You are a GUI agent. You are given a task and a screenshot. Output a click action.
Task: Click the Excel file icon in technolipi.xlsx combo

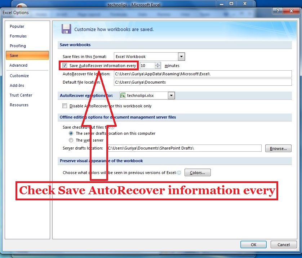(123, 95)
